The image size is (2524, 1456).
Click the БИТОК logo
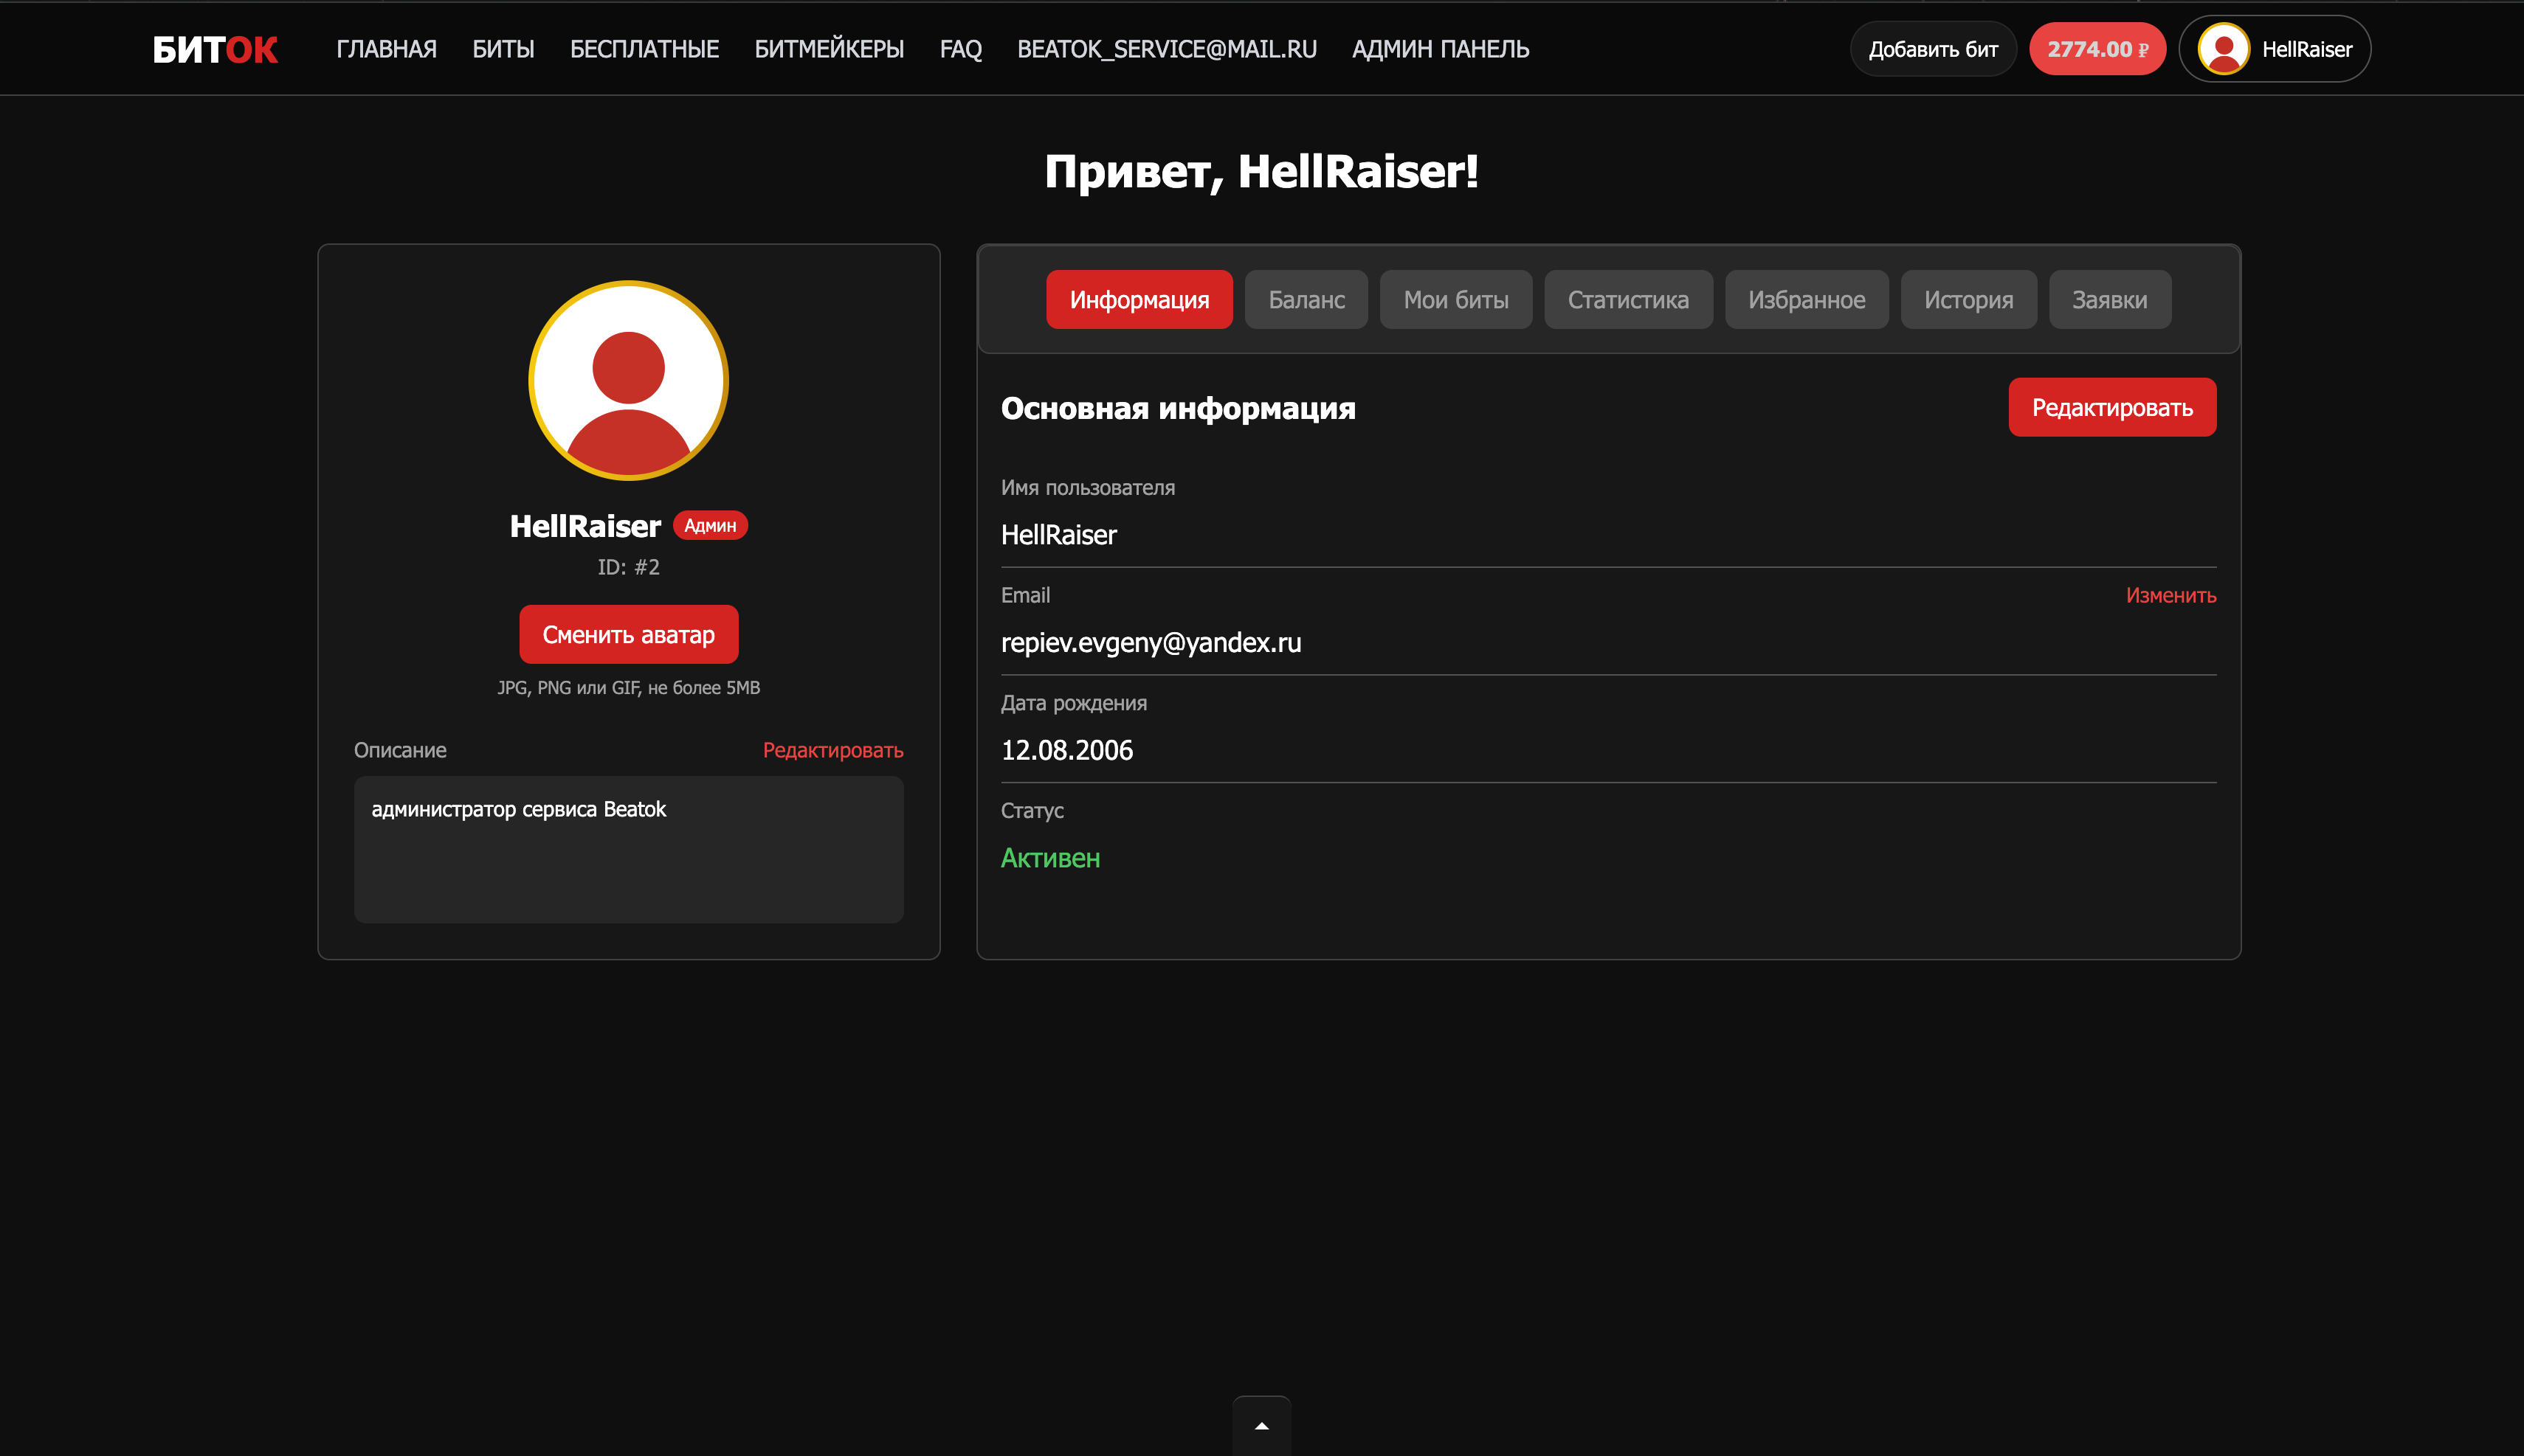[x=215, y=49]
